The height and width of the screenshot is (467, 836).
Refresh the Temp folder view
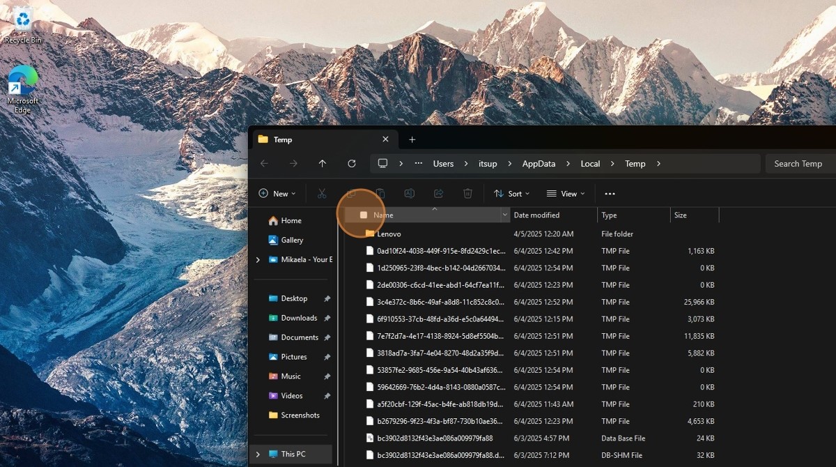[351, 164]
